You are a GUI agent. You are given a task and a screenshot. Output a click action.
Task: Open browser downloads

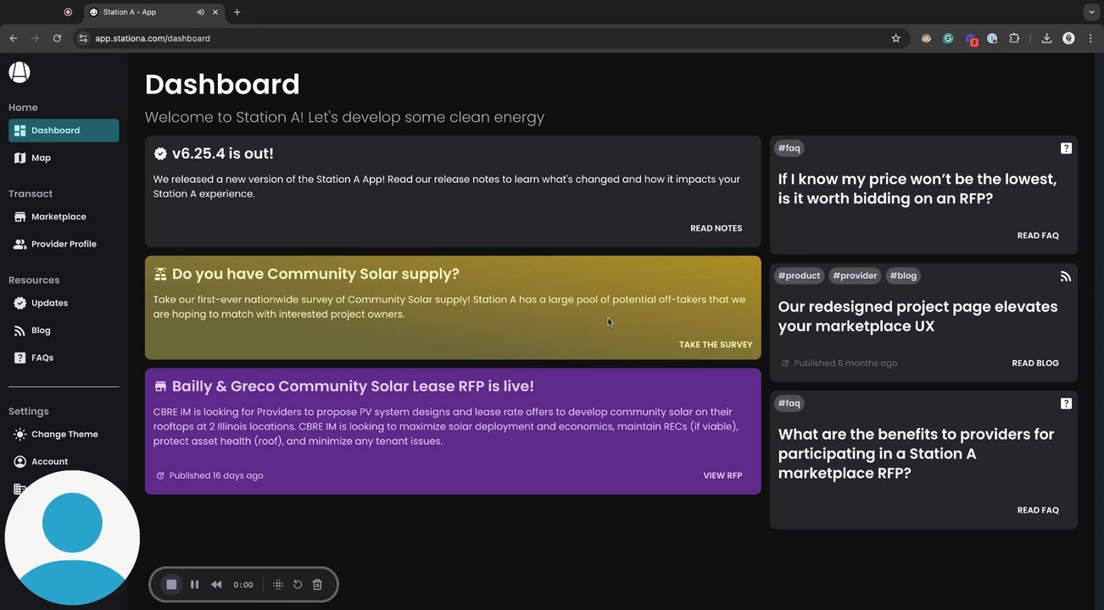1046,38
